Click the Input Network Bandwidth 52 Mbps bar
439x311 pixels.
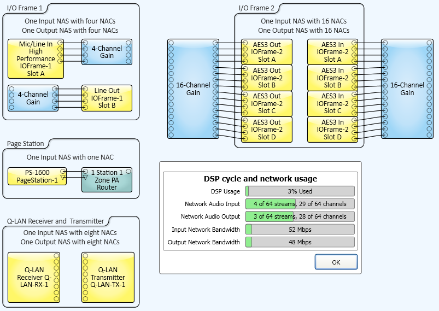[300, 230]
